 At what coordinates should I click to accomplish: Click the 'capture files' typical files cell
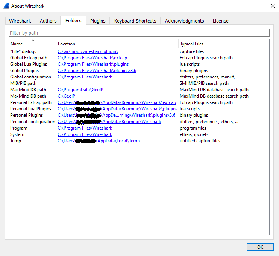(192, 51)
